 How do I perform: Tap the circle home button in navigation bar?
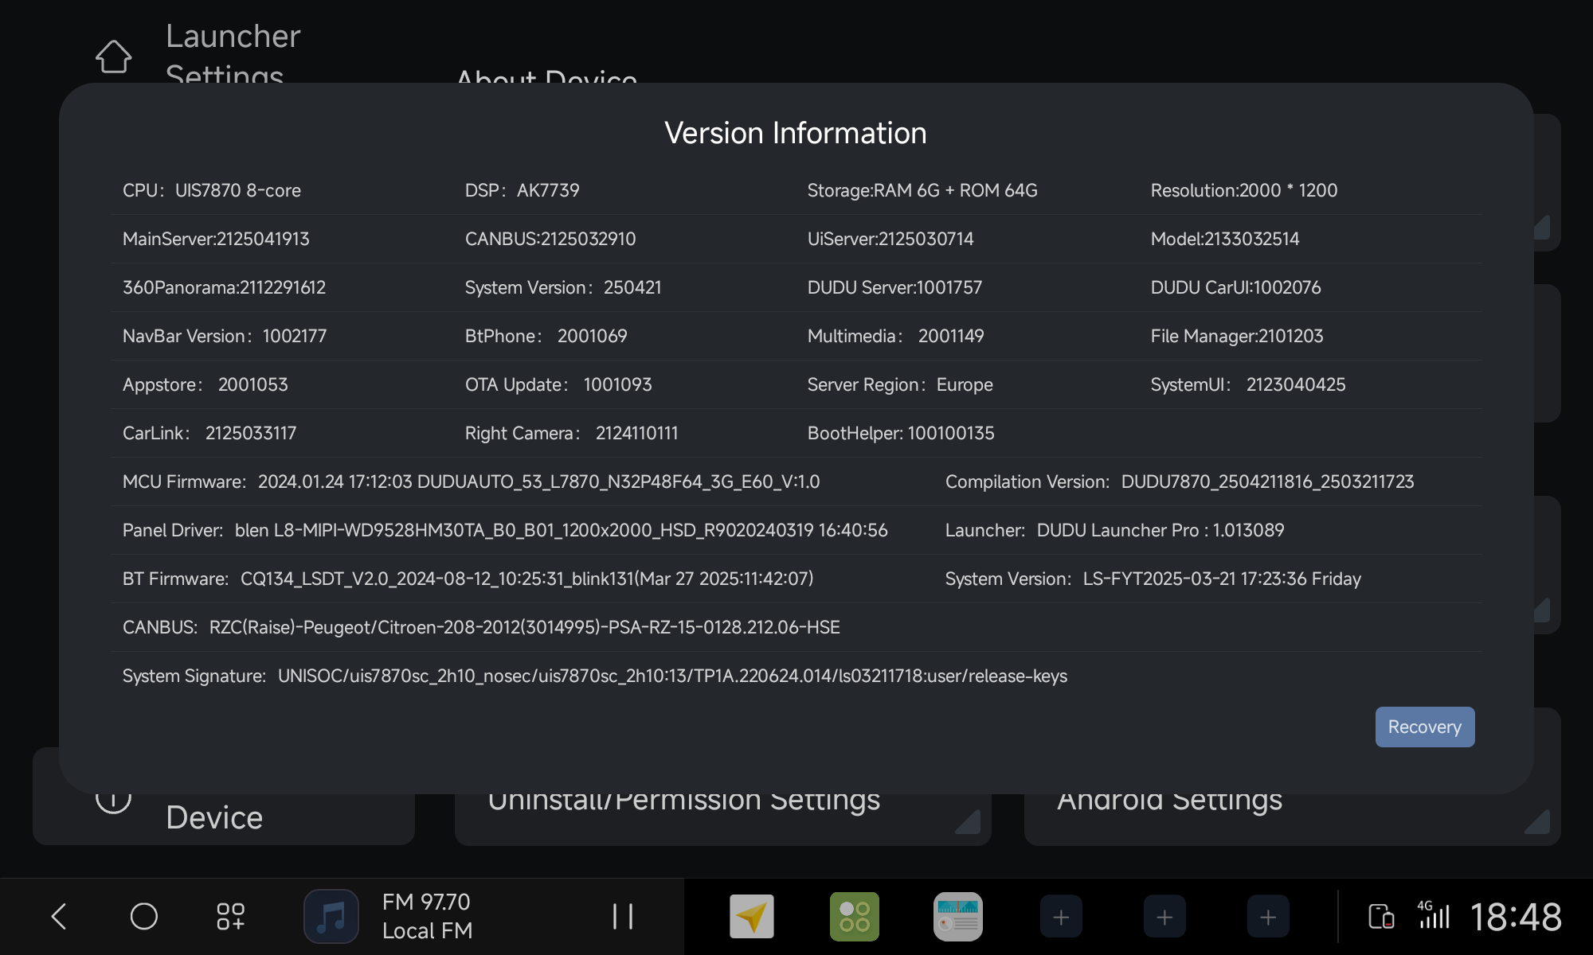click(144, 916)
